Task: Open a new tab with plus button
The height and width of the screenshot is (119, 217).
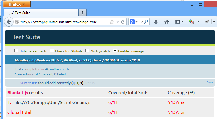Action: [82, 13]
